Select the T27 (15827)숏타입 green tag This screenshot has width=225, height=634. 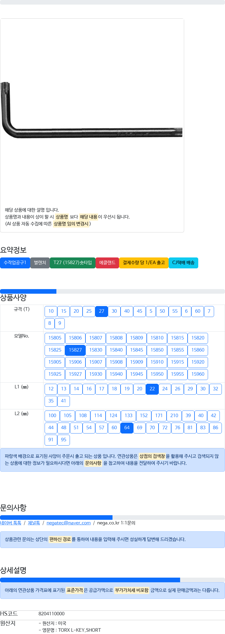[73, 263]
